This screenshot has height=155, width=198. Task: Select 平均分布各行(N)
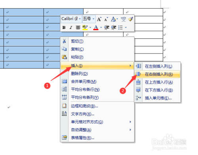[85, 90]
